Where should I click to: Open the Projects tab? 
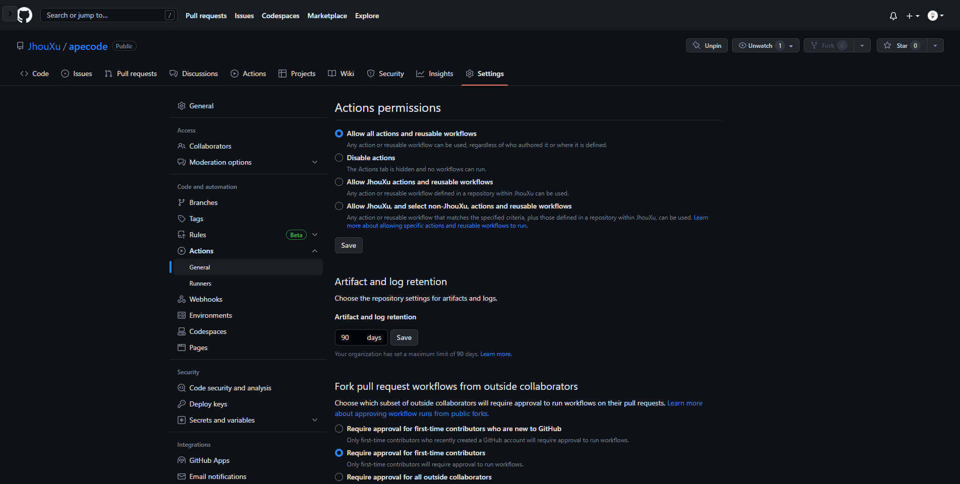[x=297, y=74]
